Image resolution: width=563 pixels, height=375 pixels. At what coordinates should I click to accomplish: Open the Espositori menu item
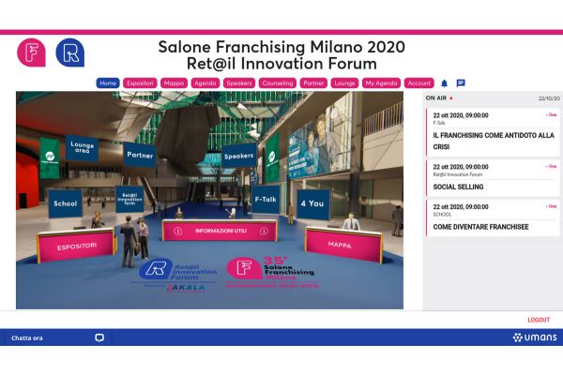[x=140, y=83]
